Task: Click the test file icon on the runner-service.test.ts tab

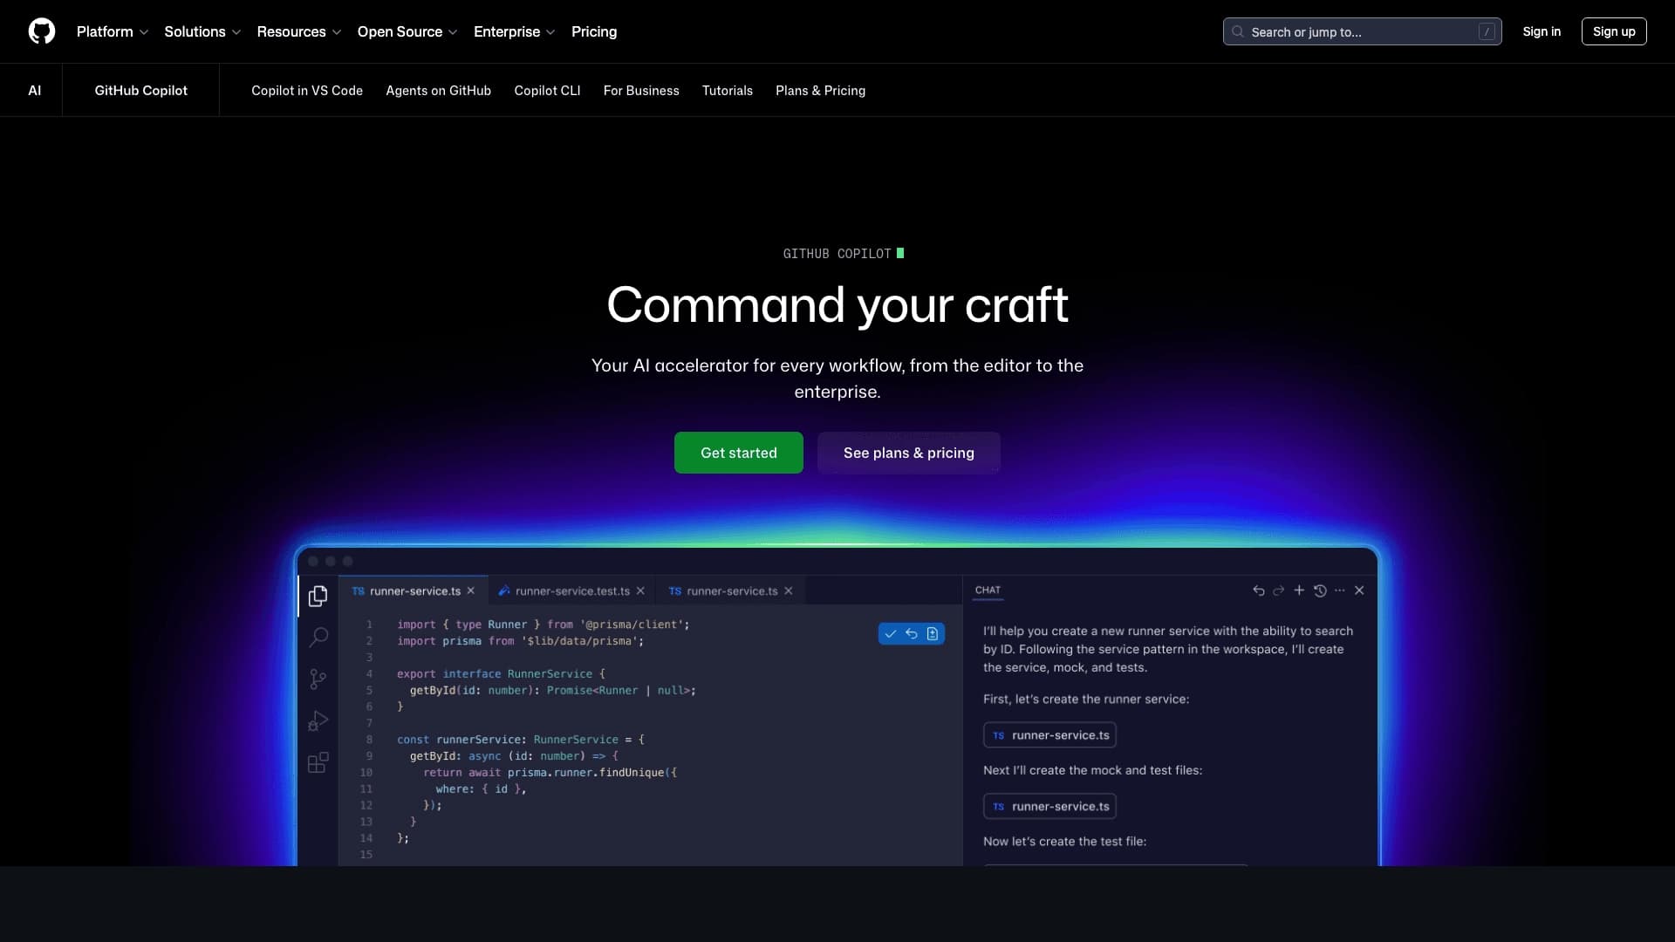Action: pyautogui.click(x=503, y=590)
